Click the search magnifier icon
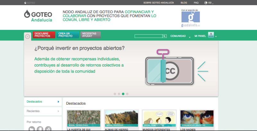257x131 pixels. [164, 36]
